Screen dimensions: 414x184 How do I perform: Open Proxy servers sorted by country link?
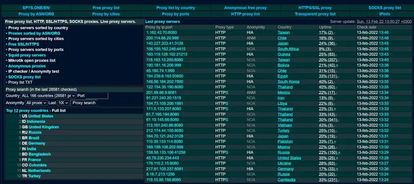tap(38, 27)
